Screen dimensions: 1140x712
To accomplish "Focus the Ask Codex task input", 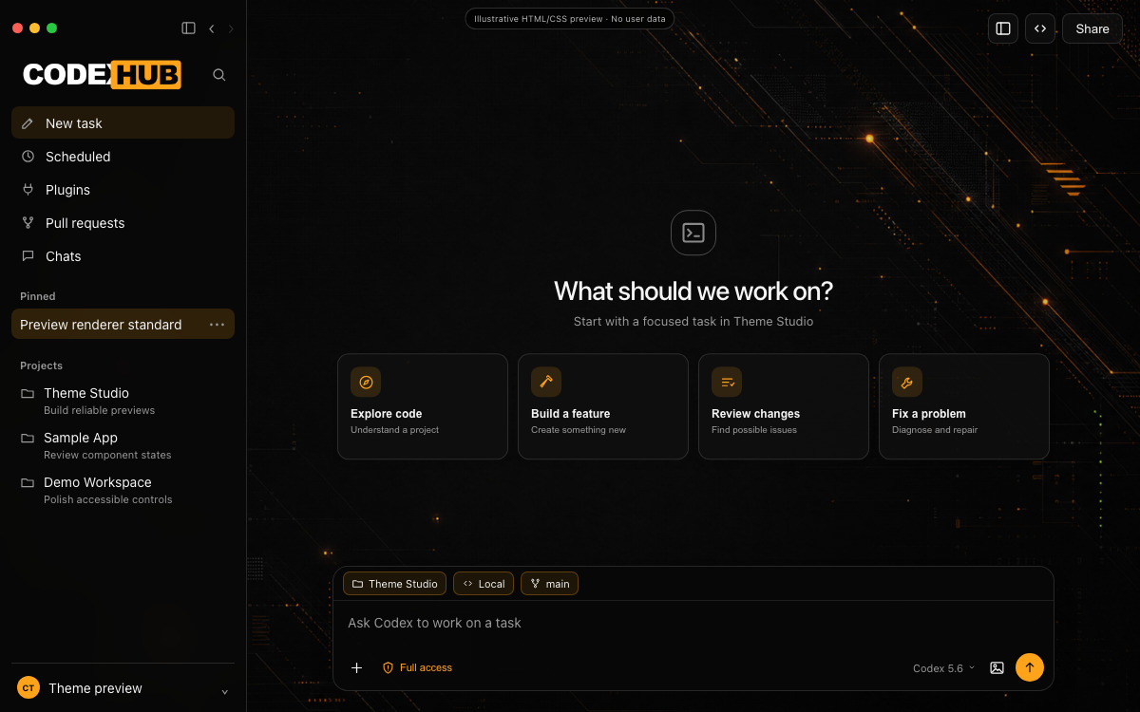I will 693,623.
